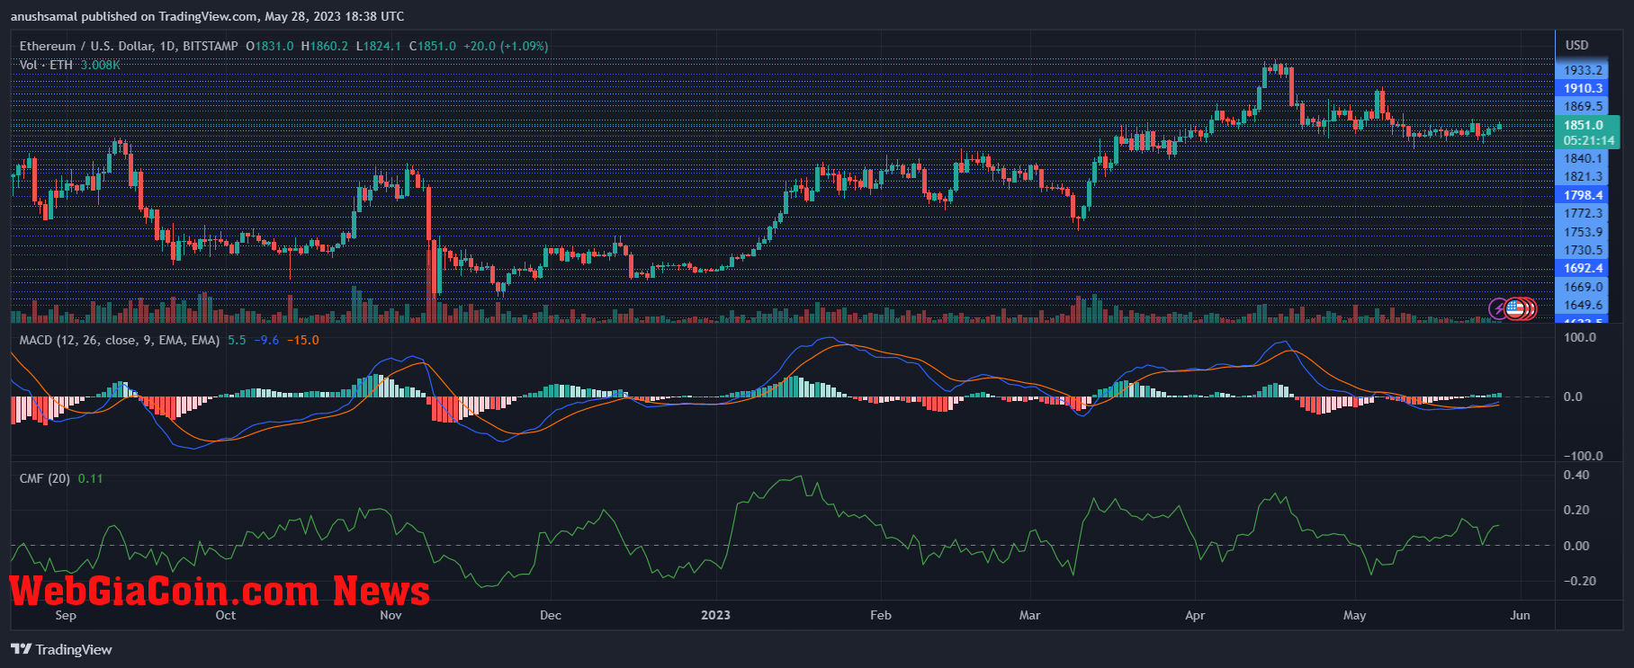Click the 1840.1 price level label
The image size is (1634, 668).
click(1583, 158)
